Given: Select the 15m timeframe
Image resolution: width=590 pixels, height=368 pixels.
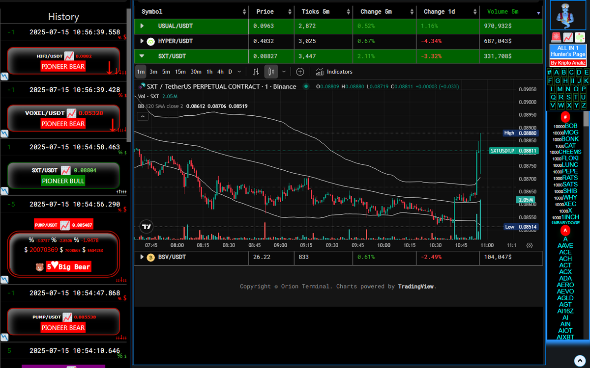Looking at the screenshot, I should pos(180,72).
